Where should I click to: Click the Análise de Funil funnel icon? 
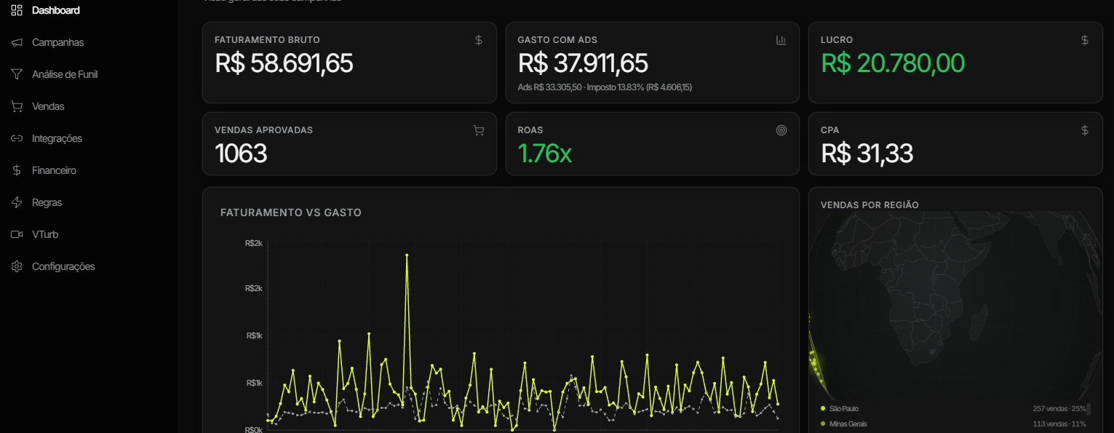pos(17,74)
